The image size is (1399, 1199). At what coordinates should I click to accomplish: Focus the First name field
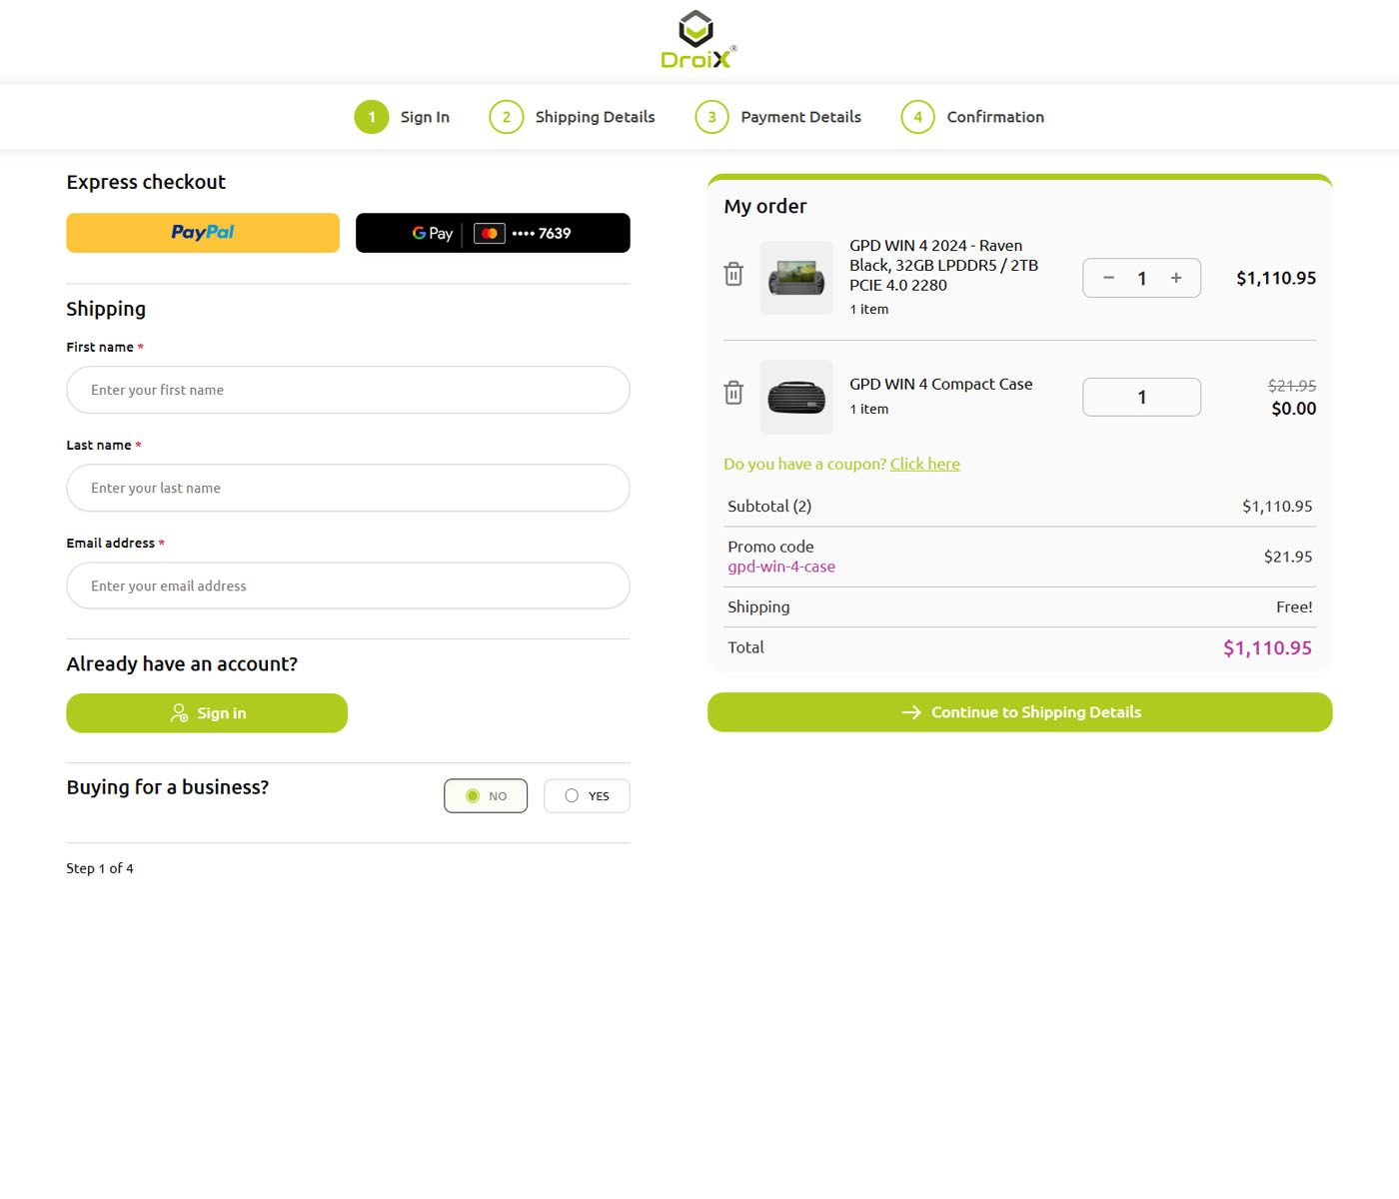click(348, 390)
